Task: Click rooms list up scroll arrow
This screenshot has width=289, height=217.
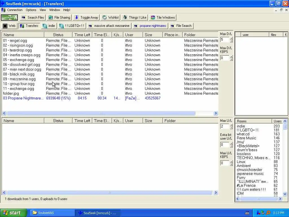Action: tap(285, 121)
